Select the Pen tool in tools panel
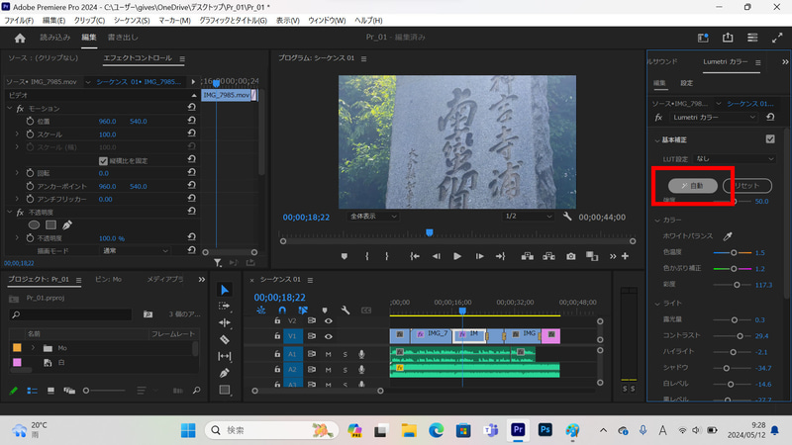 click(x=225, y=373)
